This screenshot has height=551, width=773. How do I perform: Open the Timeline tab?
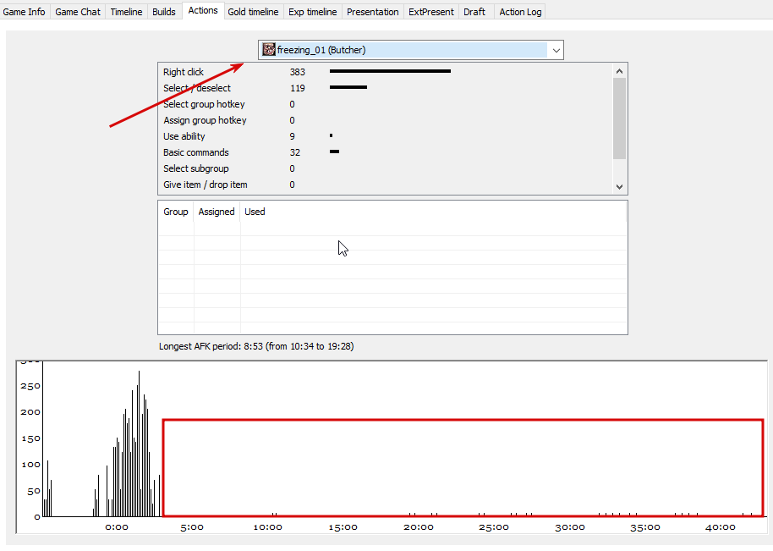coord(126,11)
